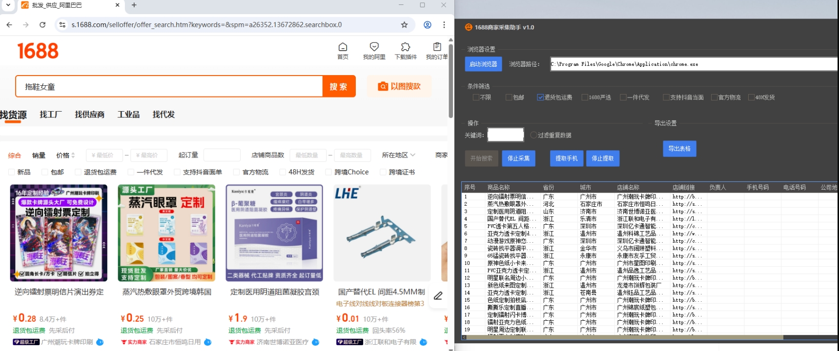Switch to the 找工厂 tab
Image resolution: width=839 pixels, height=351 pixels.
pyautogui.click(x=51, y=115)
